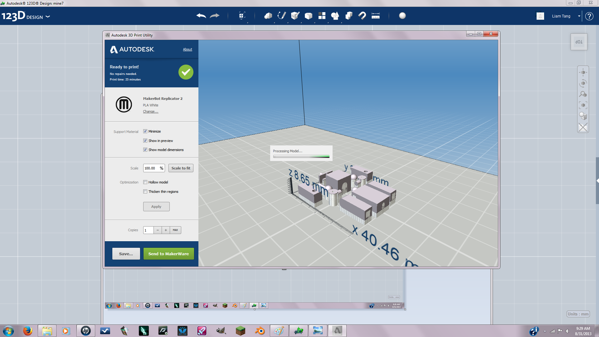Viewport: 599px width, 337px height.
Task: Click the hide/show visibility navigation icon
Action: click(583, 127)
